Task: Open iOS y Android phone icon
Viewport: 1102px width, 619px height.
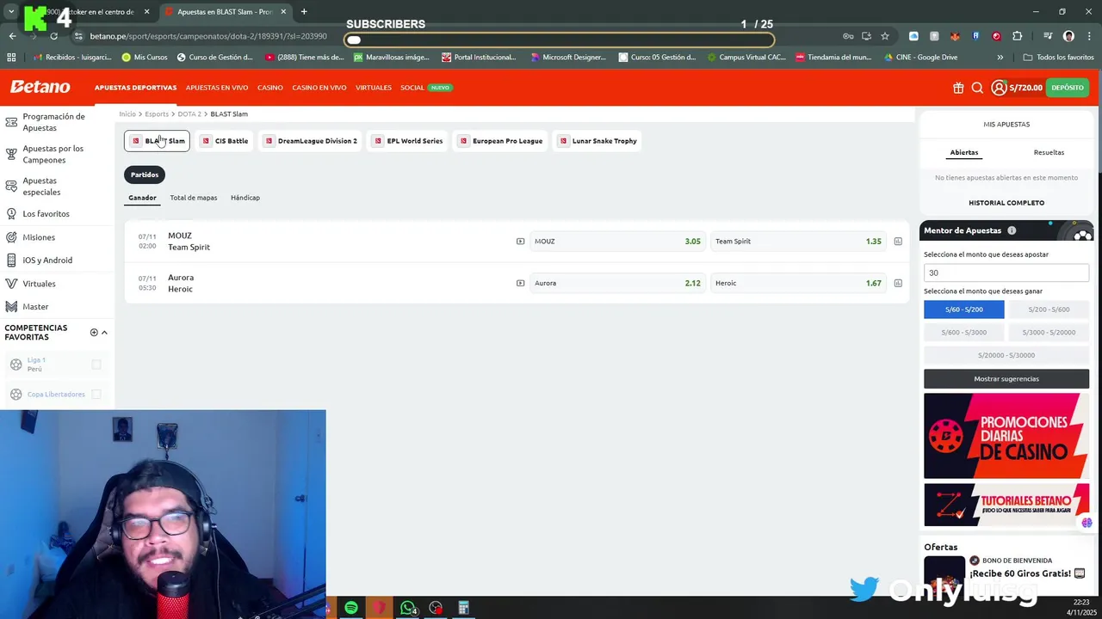Action: (11, 260)
